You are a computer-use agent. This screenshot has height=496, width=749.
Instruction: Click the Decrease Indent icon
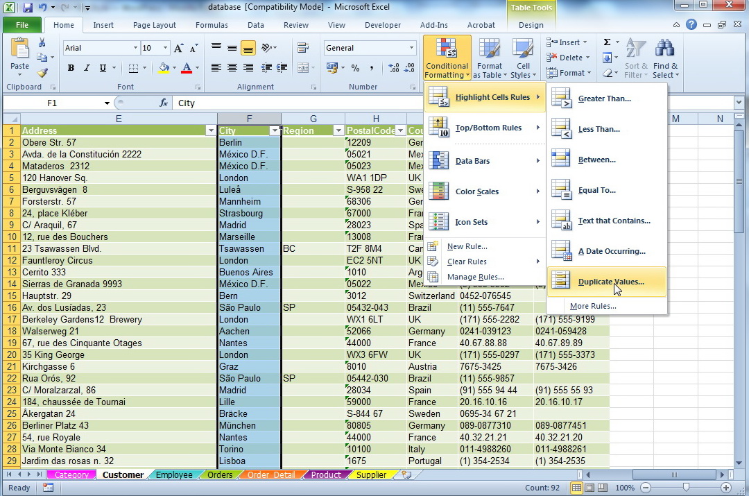[266, 68]
